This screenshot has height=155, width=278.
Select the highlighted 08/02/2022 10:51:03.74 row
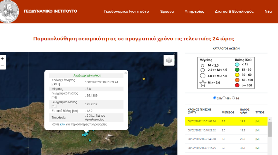point(226,121)
